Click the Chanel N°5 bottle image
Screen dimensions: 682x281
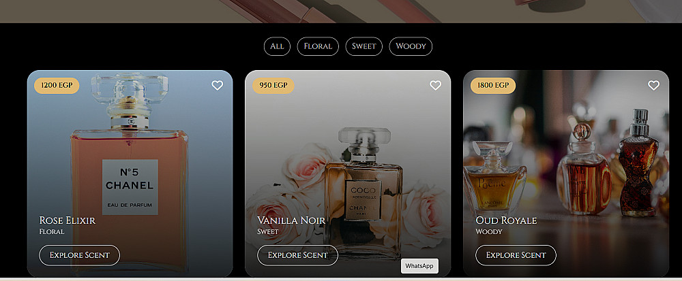coord(129,173)
